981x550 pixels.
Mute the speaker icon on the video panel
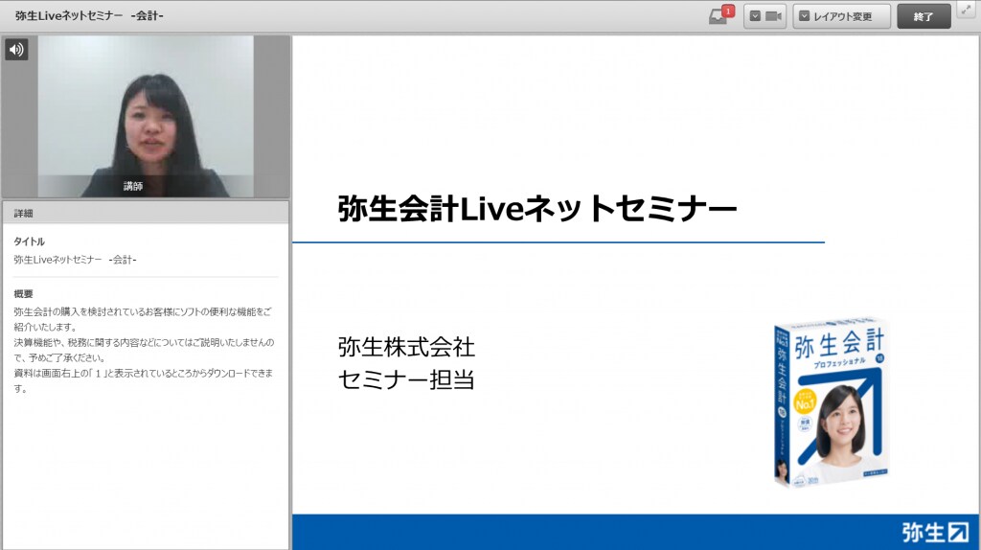17,50
